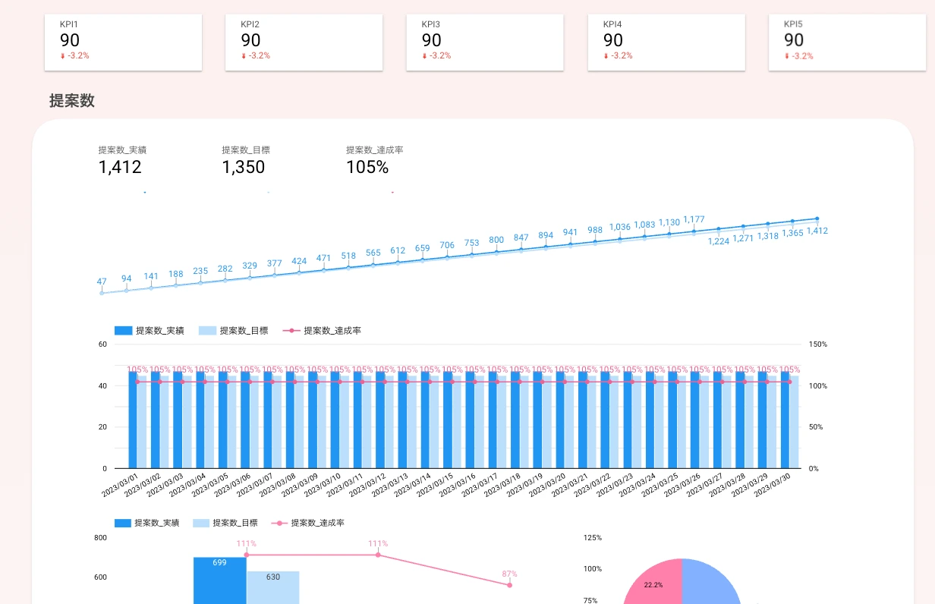Select the KPI5 card title
This screenshot has height=604, width=935.
pyautogui.click(x=793, y=24)
